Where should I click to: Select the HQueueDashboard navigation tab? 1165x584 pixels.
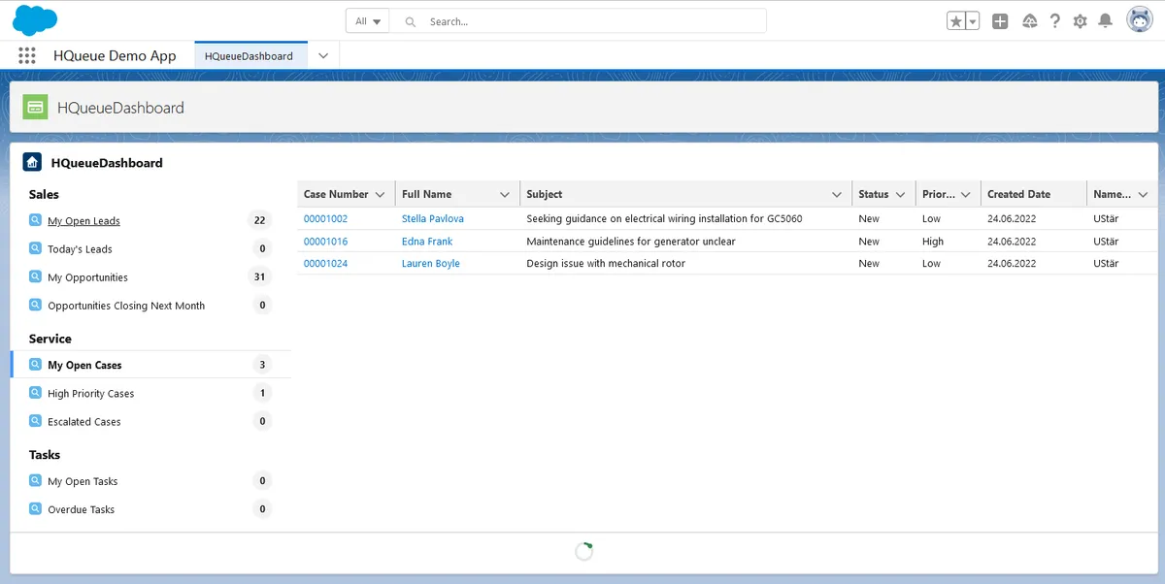coord(250,56)
